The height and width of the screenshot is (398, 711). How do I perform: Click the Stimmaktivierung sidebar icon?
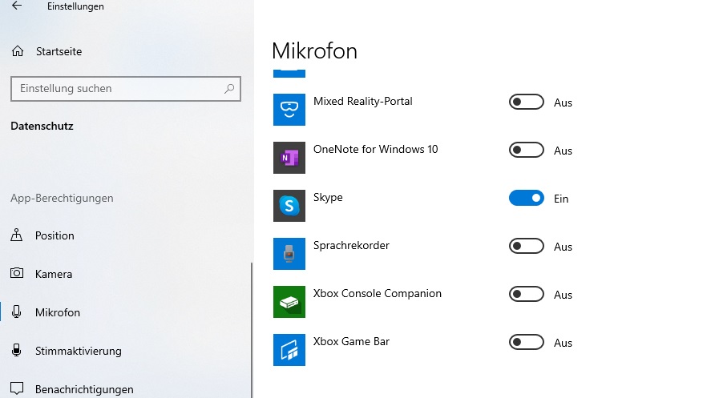[x=17, y=351]
